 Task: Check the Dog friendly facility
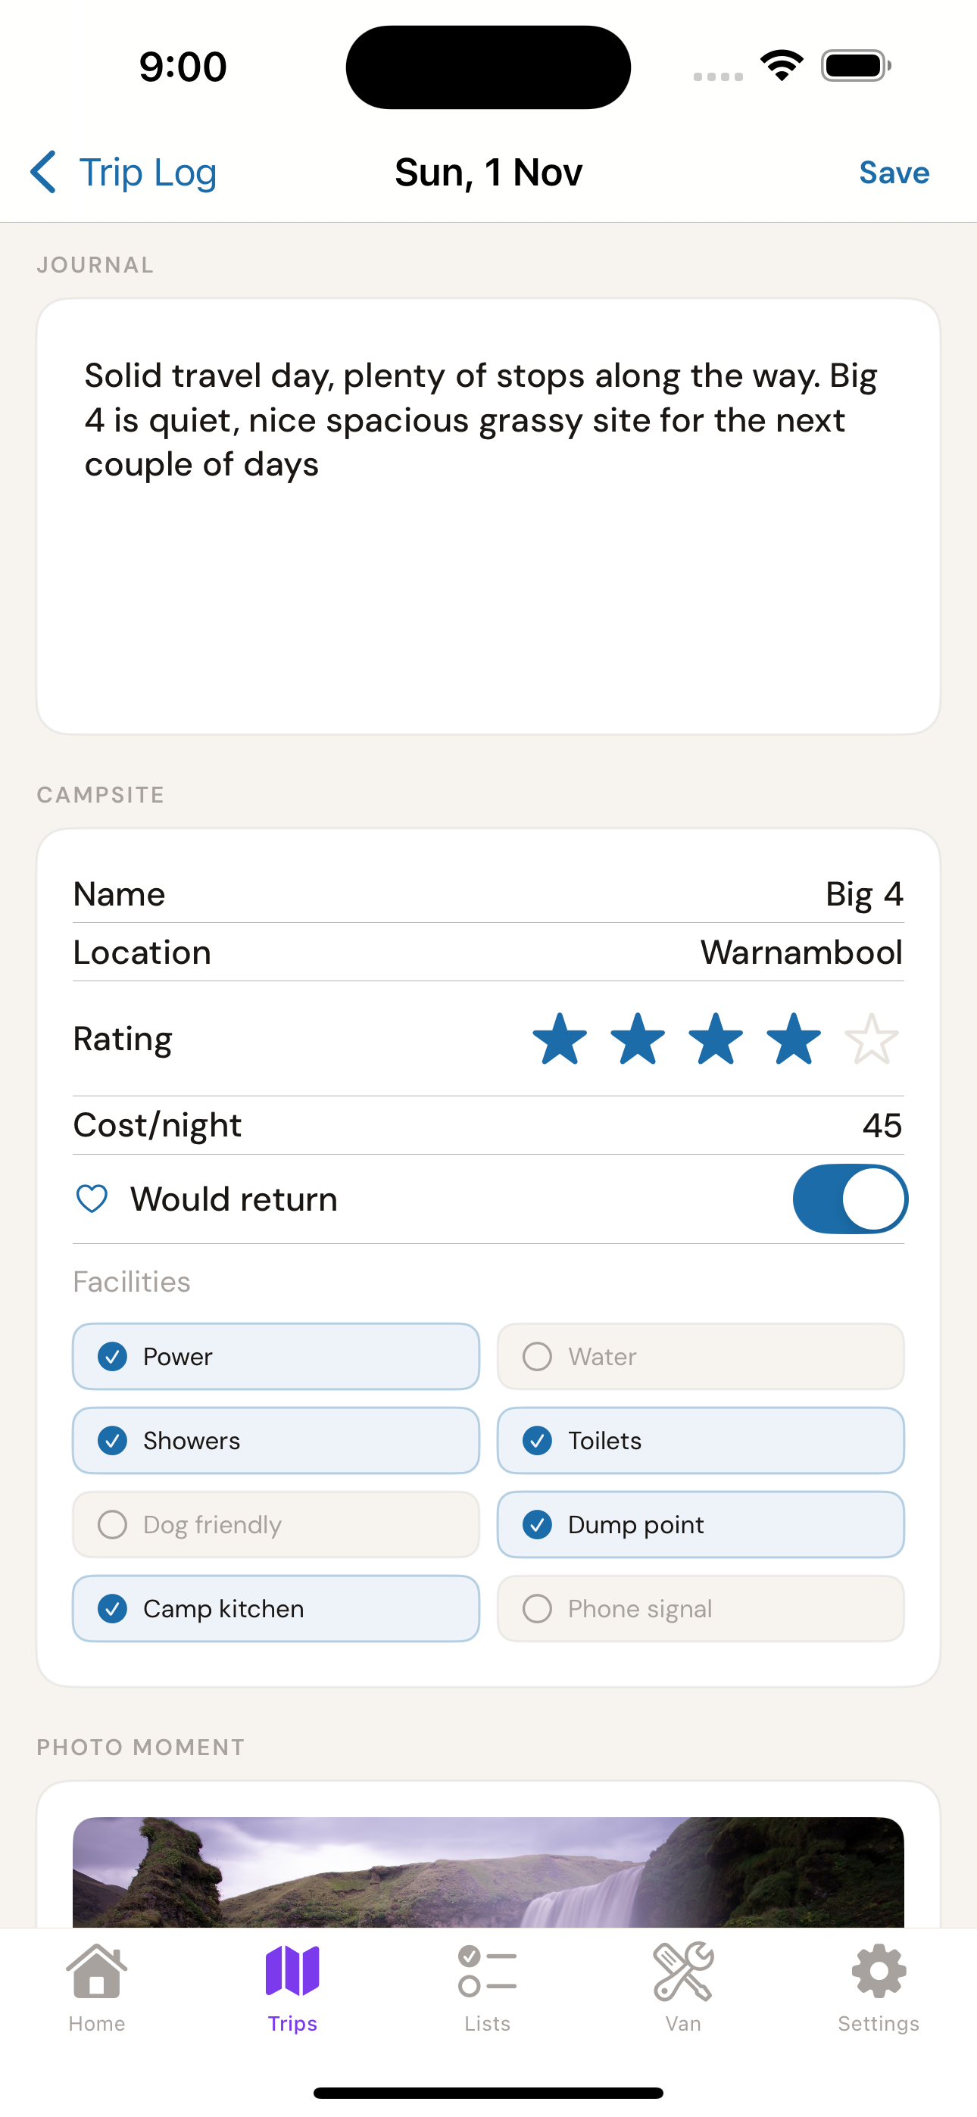click(x=276, y=1524)
